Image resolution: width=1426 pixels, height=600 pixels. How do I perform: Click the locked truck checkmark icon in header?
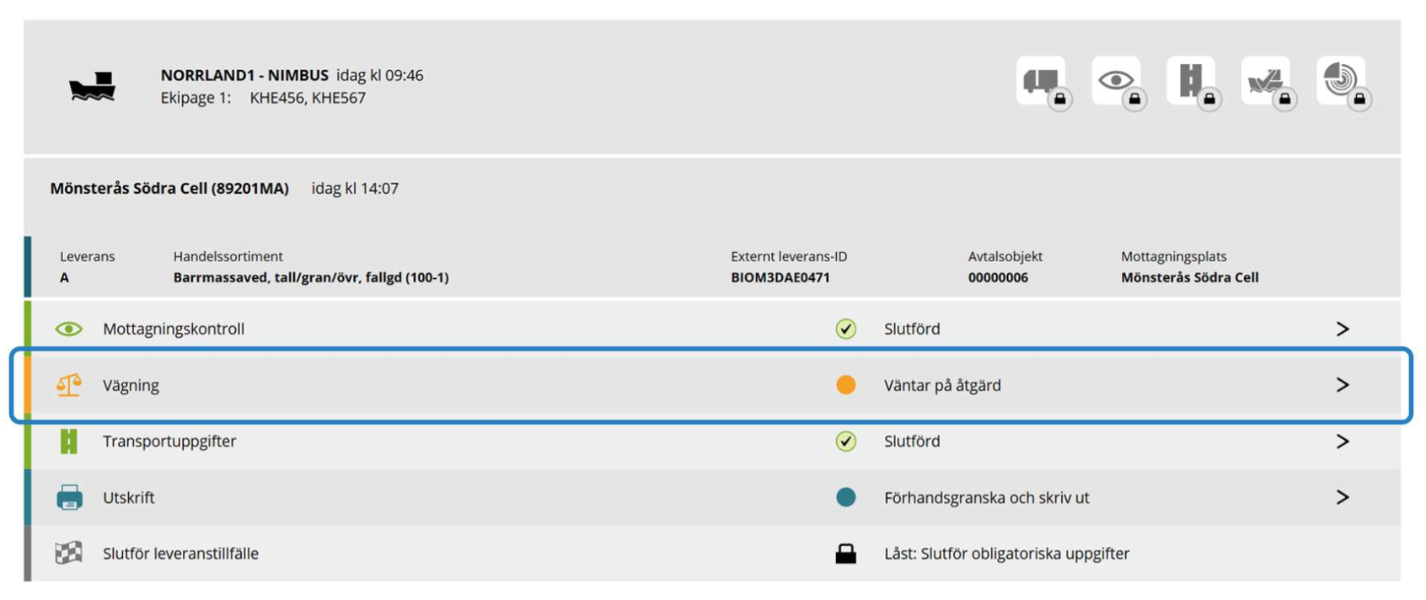pos(1267,82)
